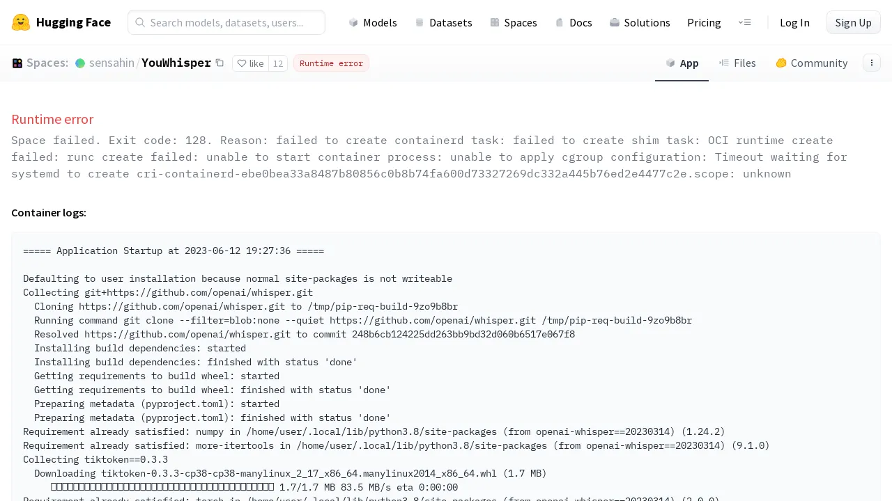892x501 pixels.
Task: Click the Application Startup log line
Action: coord(174,250)
